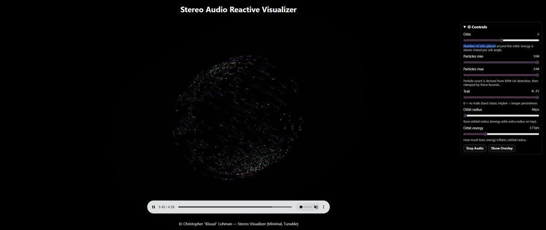Screen dimensions: 546x230
Task: Adjust the Orbs slider
Action: [501, 40]
